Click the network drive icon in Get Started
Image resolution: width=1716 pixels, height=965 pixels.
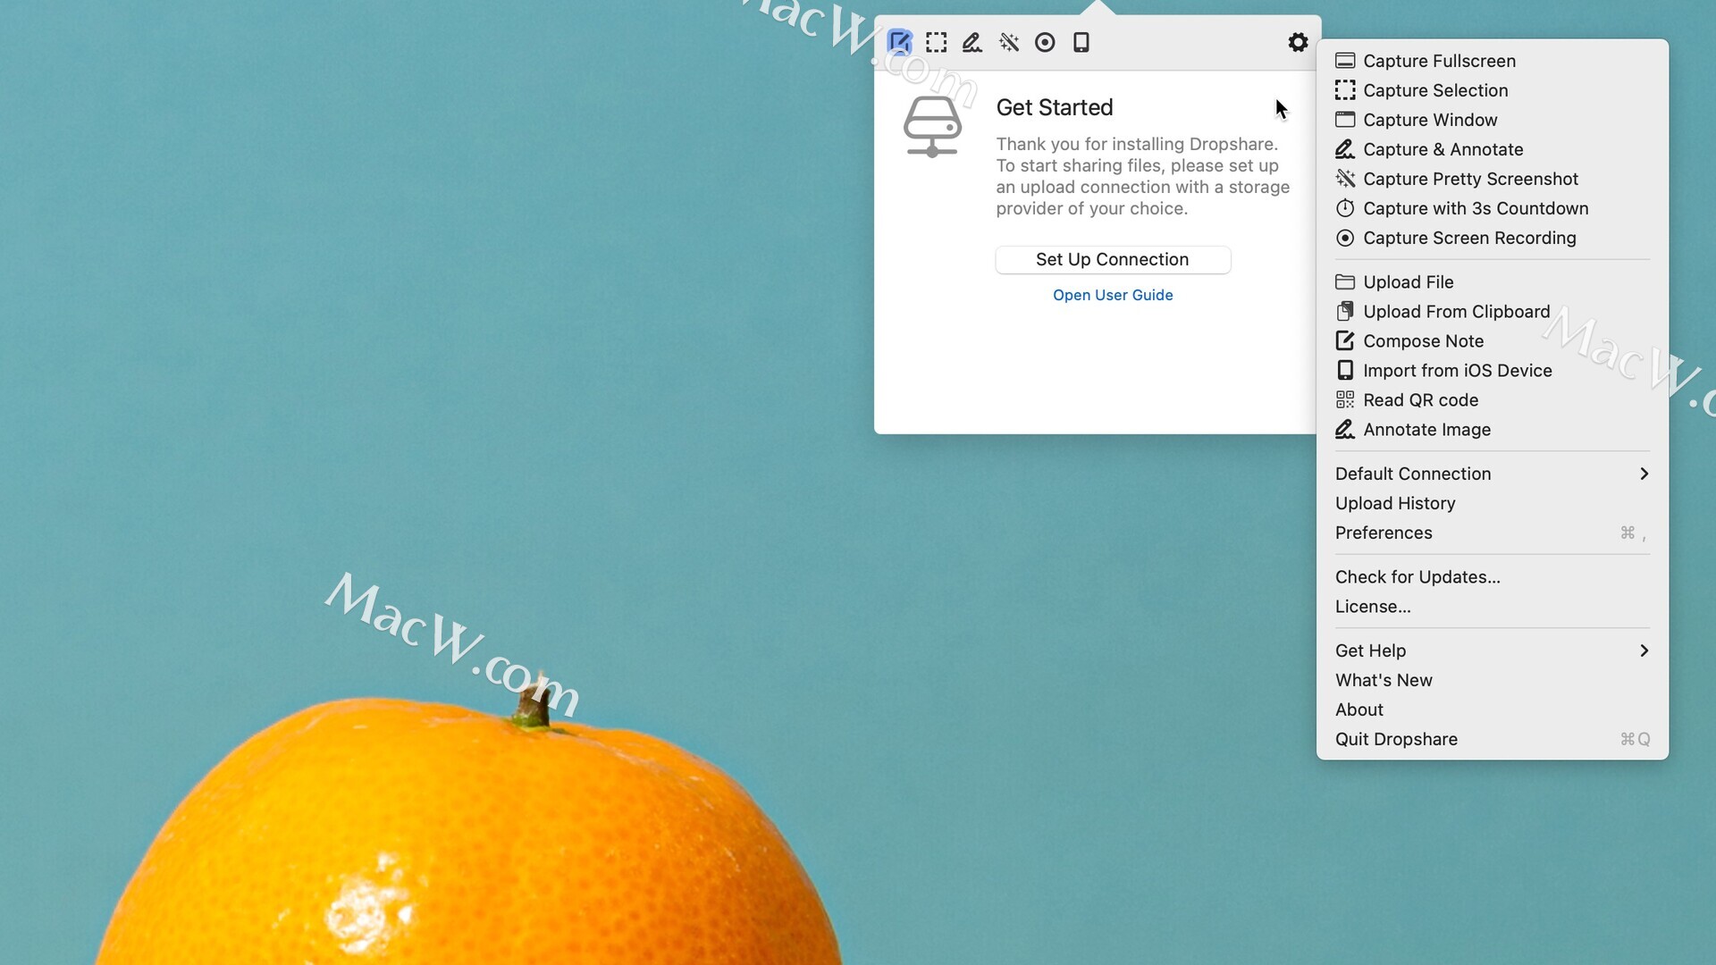click(x=932, y=127)
